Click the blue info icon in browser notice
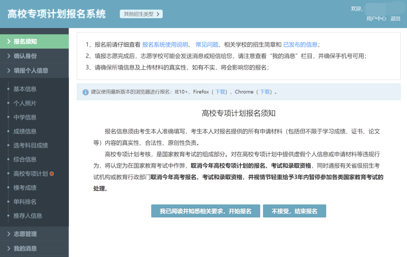Viewport: 407px width, 257px height. pos(85,92)
